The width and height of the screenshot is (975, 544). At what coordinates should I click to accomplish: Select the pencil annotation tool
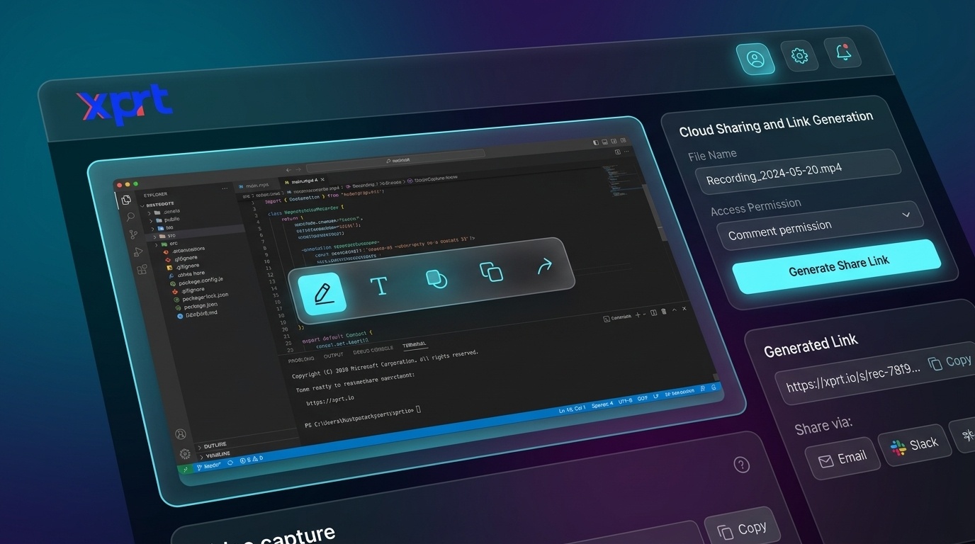point(322,293)
